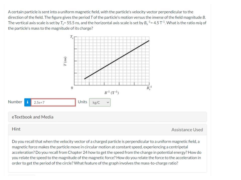Click the partially visible button below the hint
Viewport: 241px width, 180px height.
tap(21, 178)
